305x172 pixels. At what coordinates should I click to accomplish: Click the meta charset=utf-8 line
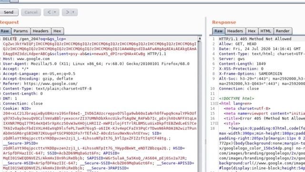[x=247, y=108]
